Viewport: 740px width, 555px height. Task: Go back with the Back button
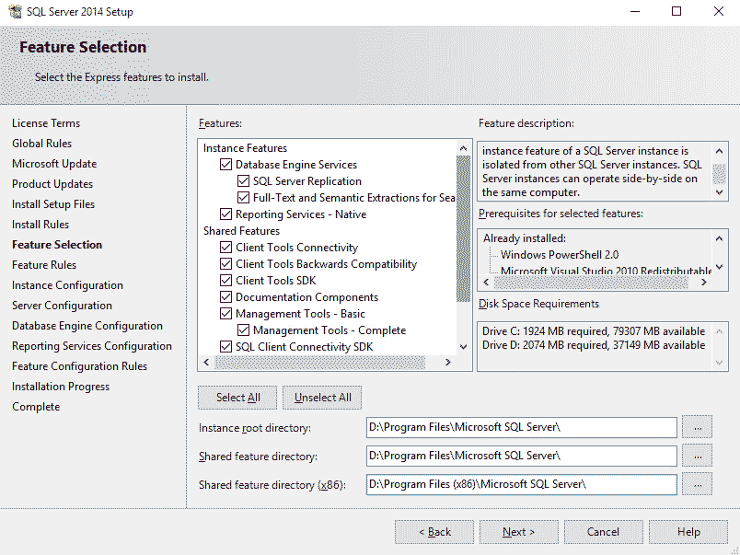(434, 532)
